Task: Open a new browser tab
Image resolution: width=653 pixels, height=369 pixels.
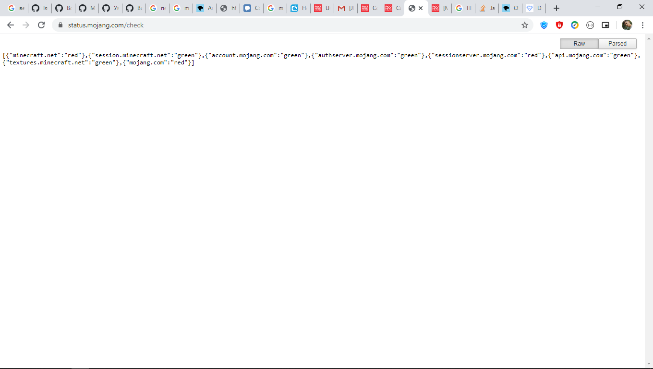Action: (x=556, y=8)
